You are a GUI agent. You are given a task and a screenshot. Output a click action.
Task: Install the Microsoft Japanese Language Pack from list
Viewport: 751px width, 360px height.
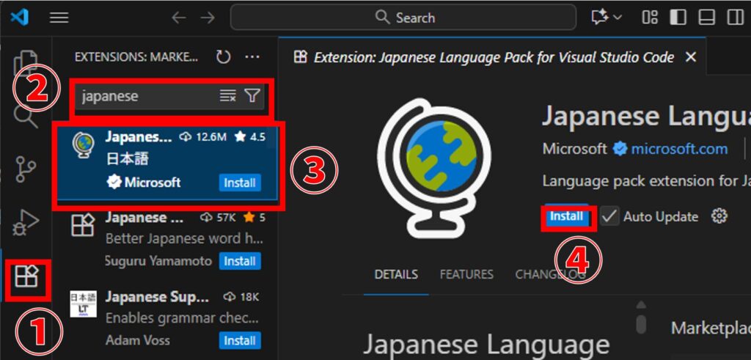tap(240, 183)
